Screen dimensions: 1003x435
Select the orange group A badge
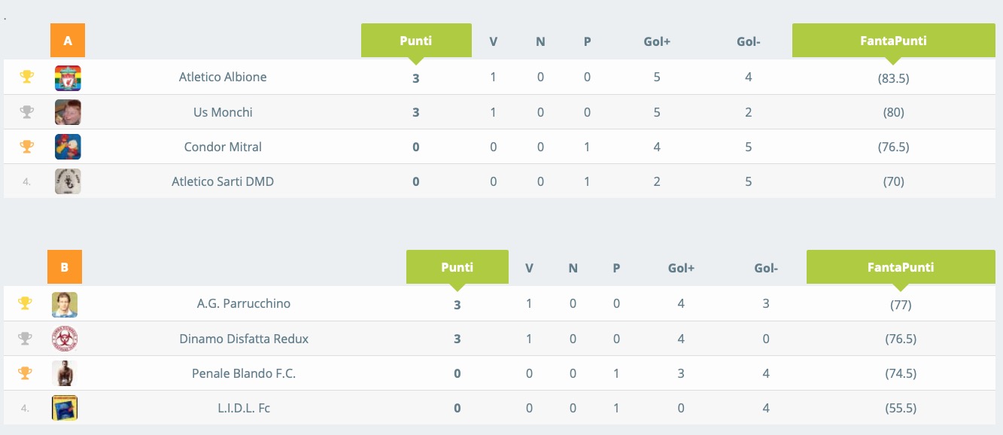coord(68,41)
